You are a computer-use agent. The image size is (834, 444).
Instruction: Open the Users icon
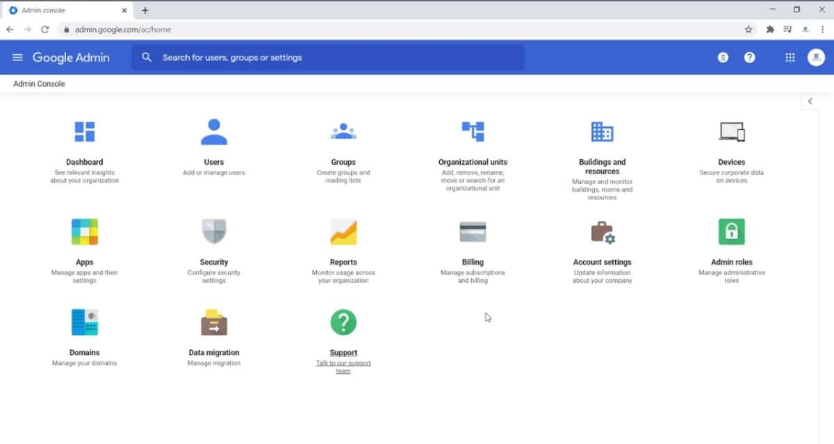coord(214,131)
